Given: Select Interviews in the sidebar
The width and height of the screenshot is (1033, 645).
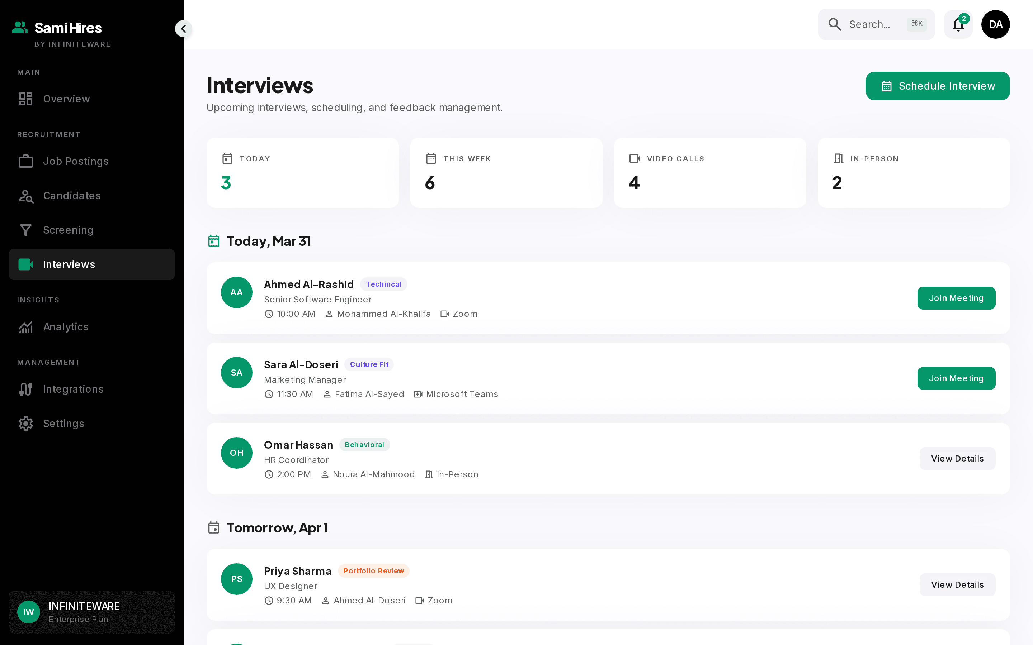Looking at the screenshot, I should [92, 264].
